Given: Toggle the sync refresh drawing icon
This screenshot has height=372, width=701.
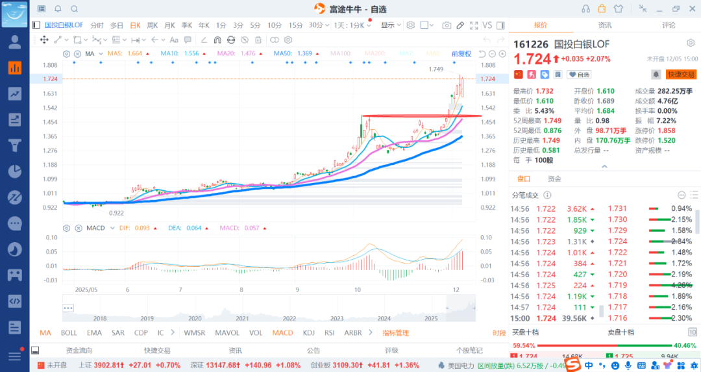Looking at the screenshot, I should coord(230,40).
